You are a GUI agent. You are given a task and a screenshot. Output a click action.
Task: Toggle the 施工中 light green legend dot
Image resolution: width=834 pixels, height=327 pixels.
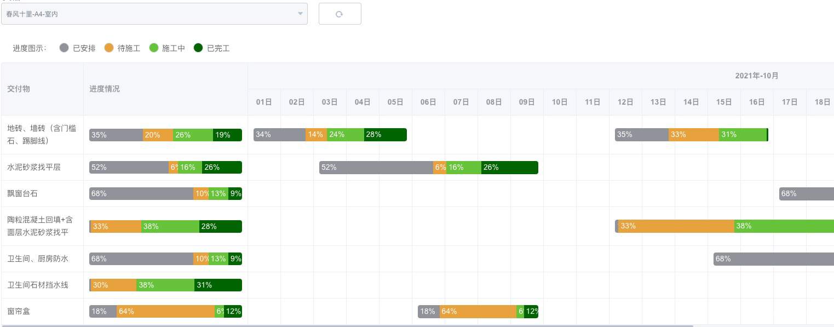click(153, 48)
